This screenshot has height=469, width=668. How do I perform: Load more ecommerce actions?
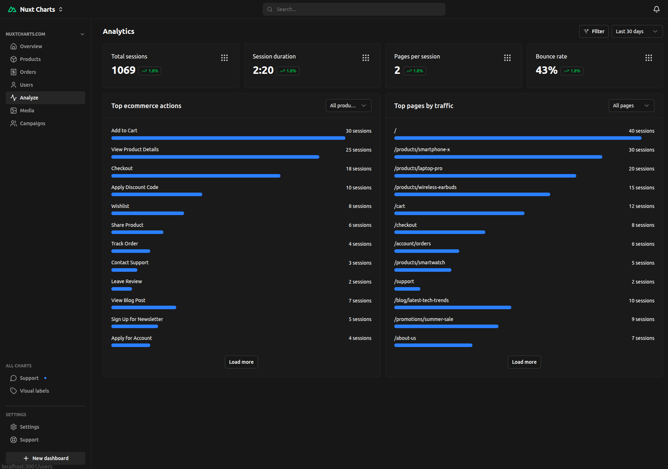pyautogui.click(x=241, y=362)
